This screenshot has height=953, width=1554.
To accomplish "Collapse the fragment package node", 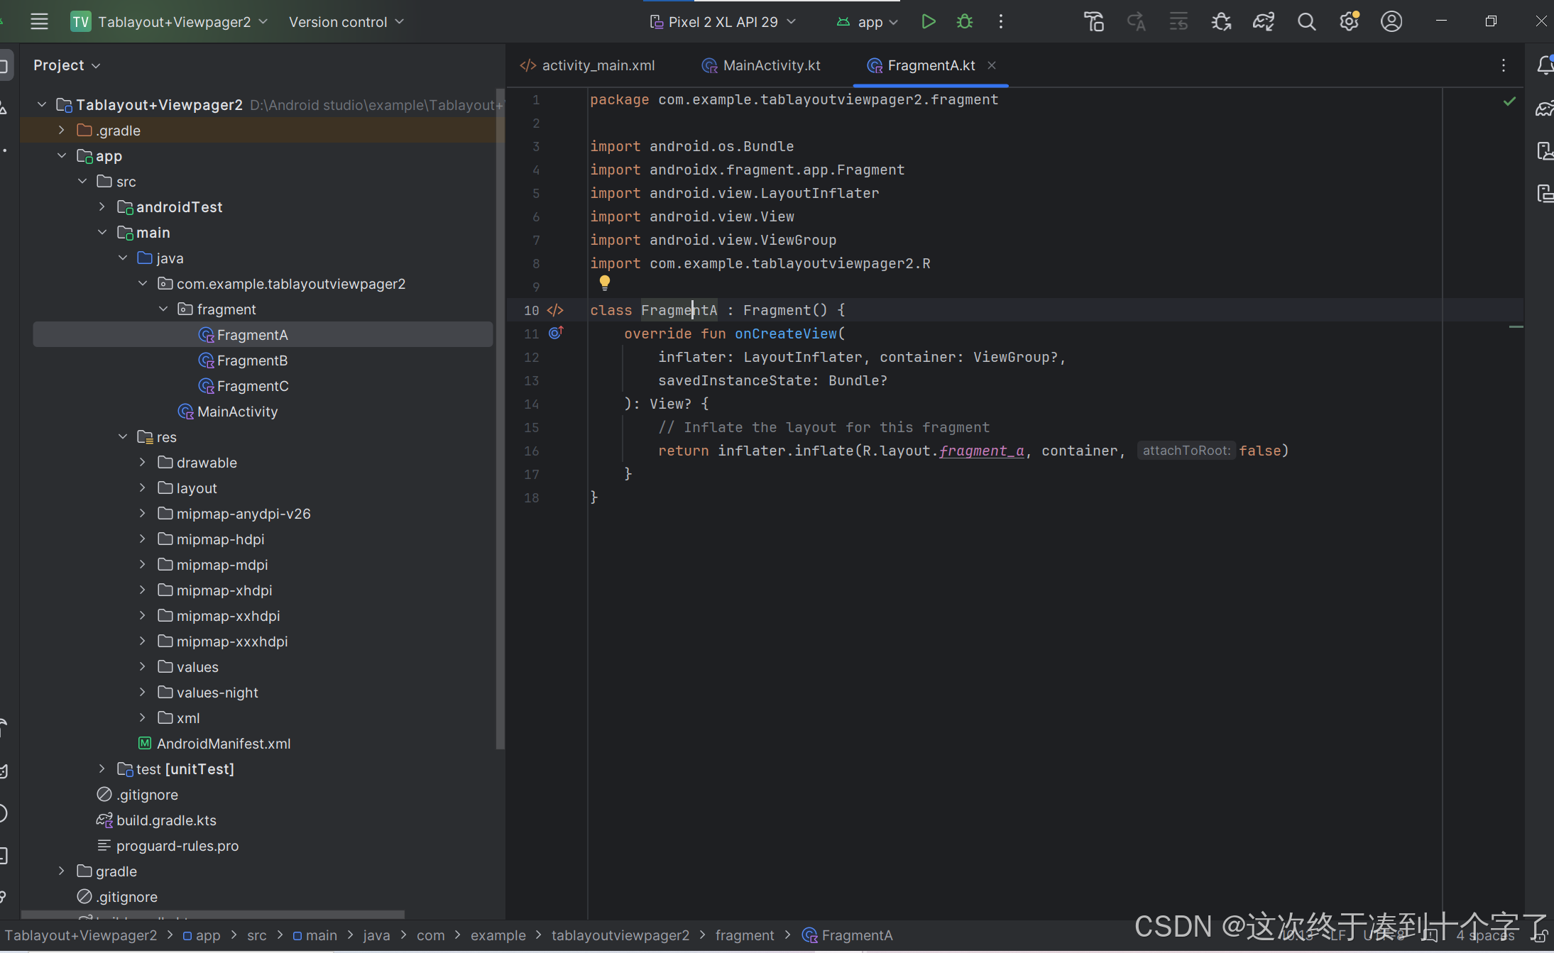I will pyautogui.click(x=163, y=309).
